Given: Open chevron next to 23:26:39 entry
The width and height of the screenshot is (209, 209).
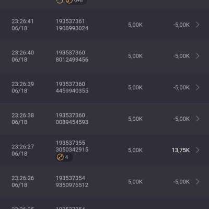Looking at the screenshot, I should point(198,87).
